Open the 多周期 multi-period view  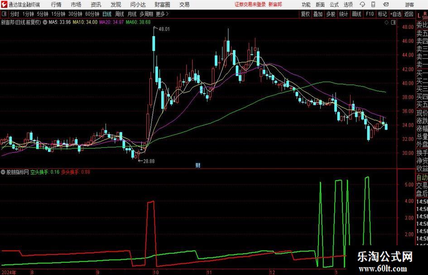[x=146, y=14]
